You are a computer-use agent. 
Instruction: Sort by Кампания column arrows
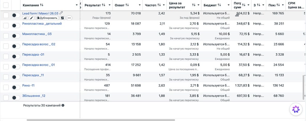42,5
